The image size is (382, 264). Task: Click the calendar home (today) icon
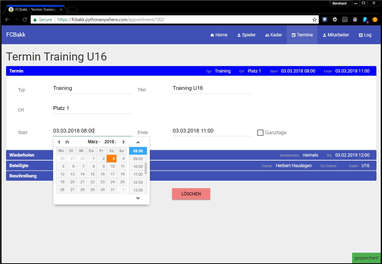point(67,142)
